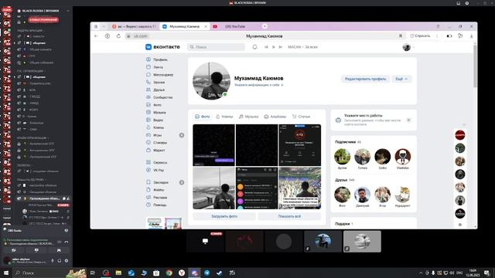Open the Windows Start menu

(6, 273)
